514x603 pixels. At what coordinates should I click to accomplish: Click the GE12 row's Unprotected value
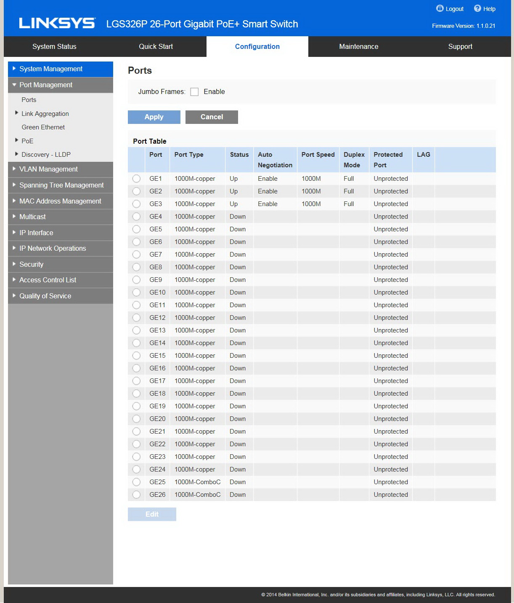[391, 318]
